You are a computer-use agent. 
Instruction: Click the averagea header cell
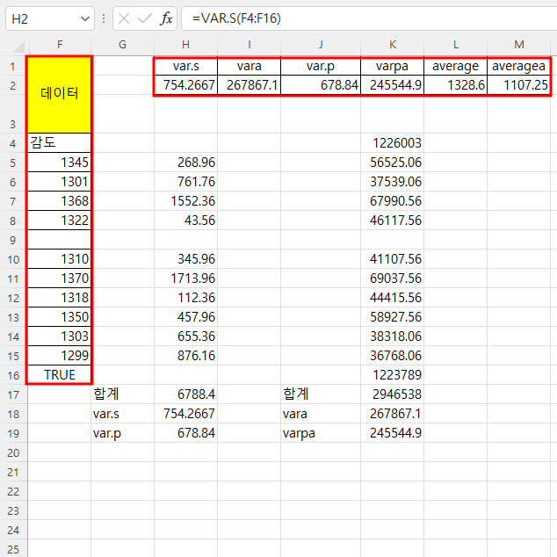518,66
